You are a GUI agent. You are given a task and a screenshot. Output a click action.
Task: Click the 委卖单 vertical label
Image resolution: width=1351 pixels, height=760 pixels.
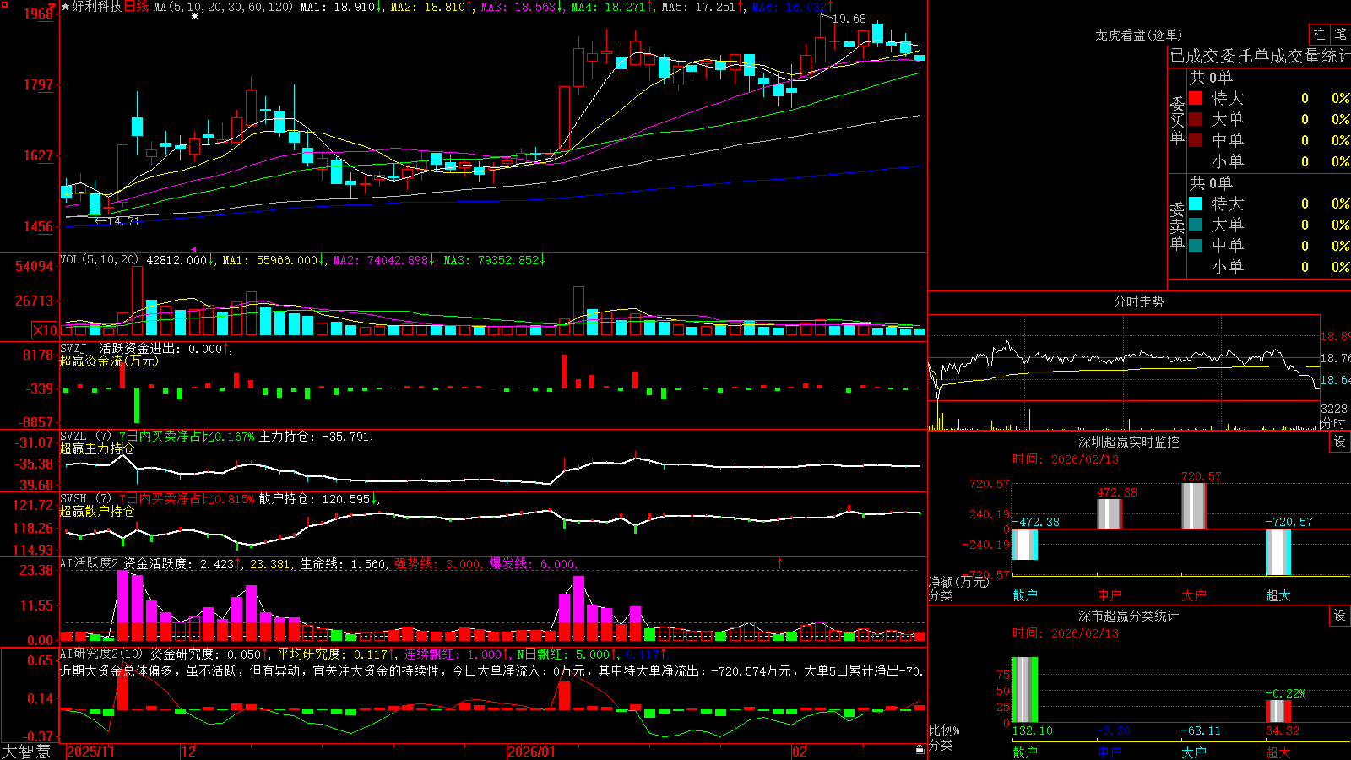1177,225
